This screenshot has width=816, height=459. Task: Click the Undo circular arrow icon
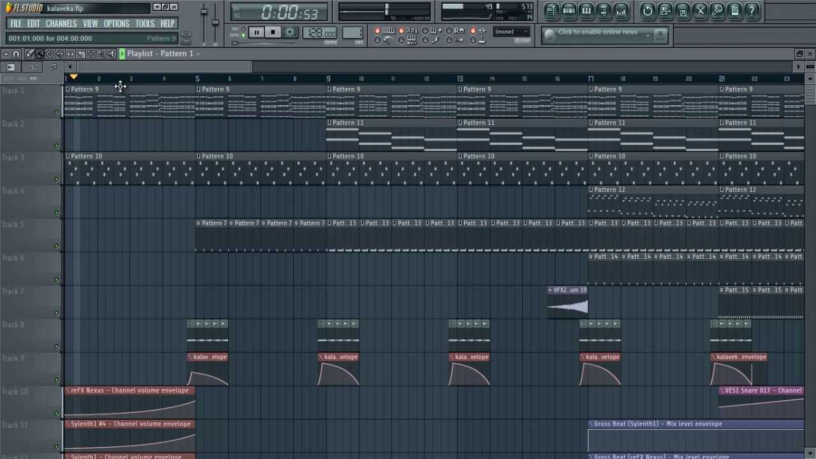tap(648, 10)
